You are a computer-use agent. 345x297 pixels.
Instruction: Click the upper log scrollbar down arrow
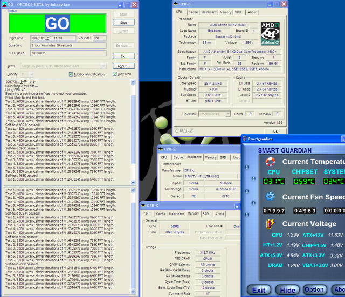coord(133,182)
